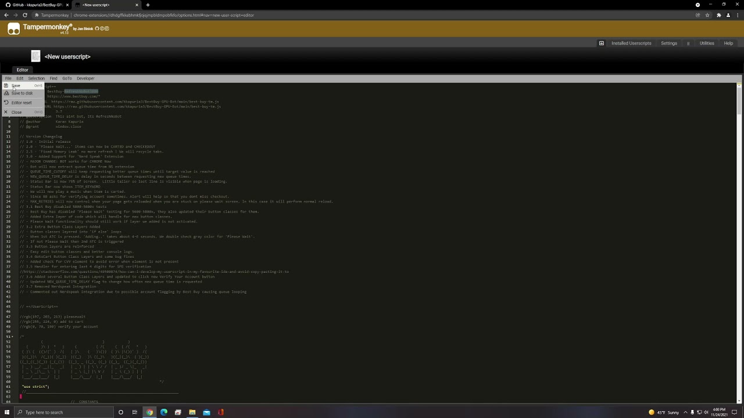This screenshot has width=744, height=418.
Task: Click the weather 45°F Sunny widget
Action: click(664, 412)
